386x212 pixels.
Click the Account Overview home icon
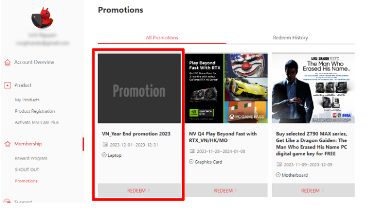(7, 62)
